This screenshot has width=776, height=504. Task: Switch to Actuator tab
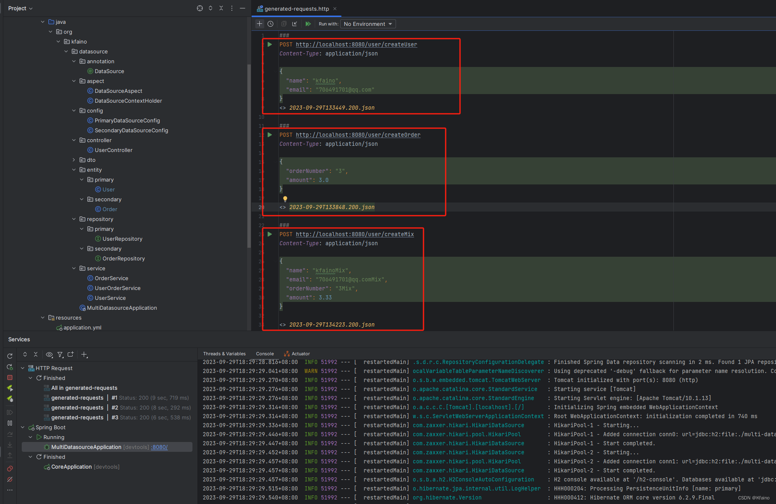pyautogui.click(x=297, y=354)
